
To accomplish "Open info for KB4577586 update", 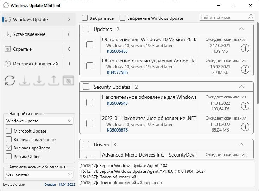I will click(245, 69).
